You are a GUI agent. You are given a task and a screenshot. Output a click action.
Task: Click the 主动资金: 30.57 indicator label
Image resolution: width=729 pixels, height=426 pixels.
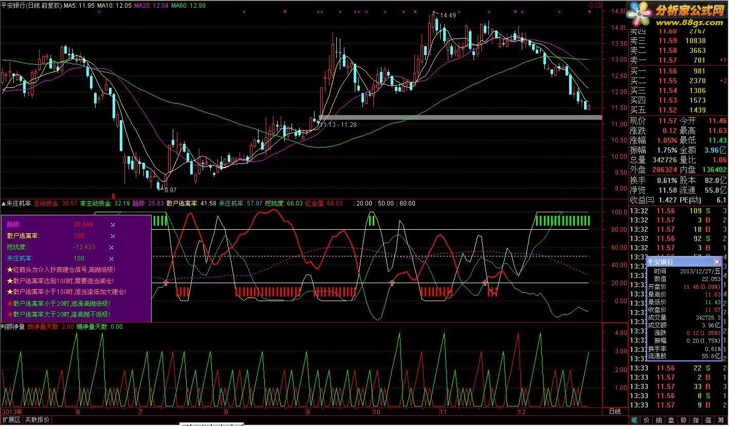coord(56,203)
